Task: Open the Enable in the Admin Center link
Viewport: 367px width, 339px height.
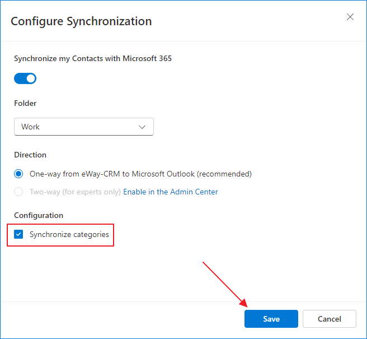Action: 171,192
